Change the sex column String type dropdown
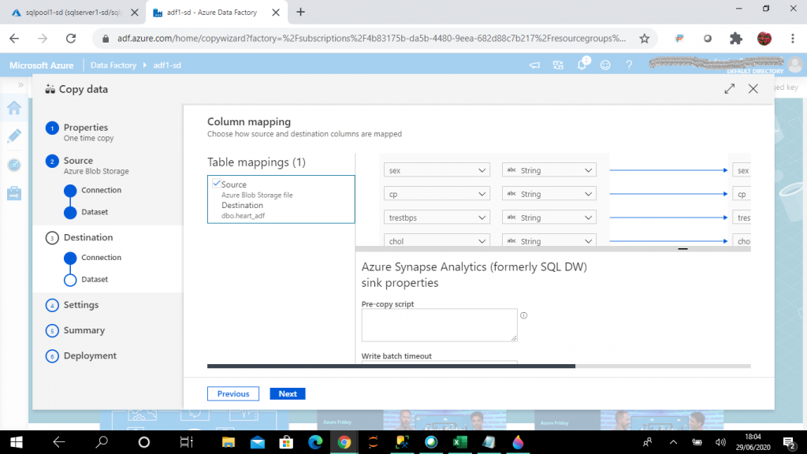 click(549, 170)
